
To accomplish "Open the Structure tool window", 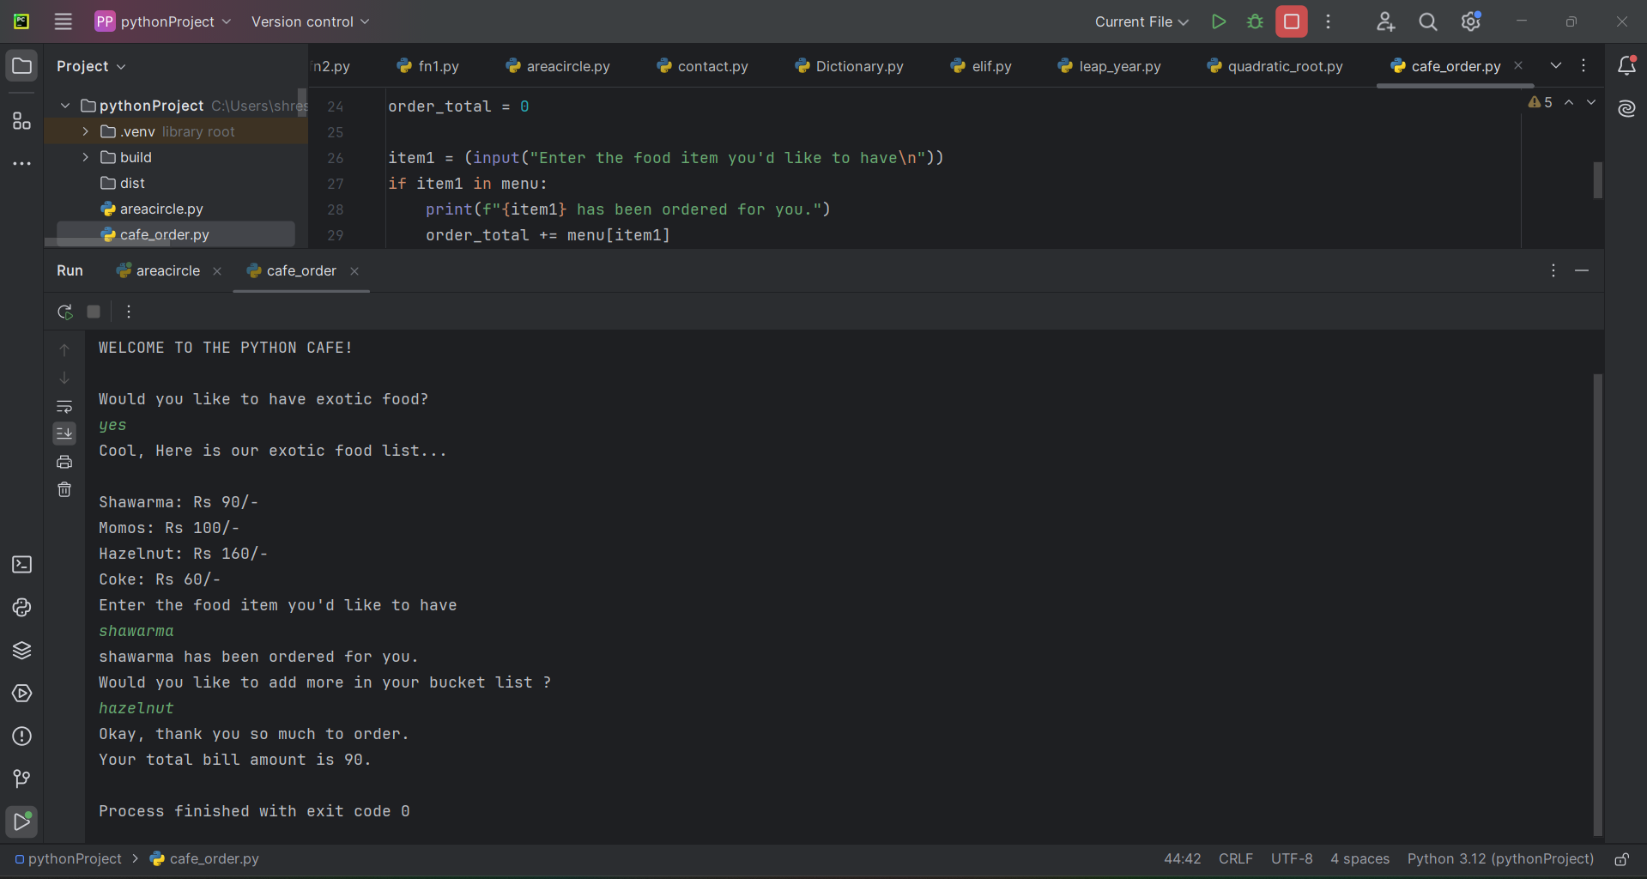I will coord(22,121).
